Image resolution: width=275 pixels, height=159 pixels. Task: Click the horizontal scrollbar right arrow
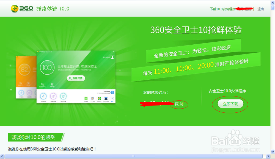click(x=268, y=156)
